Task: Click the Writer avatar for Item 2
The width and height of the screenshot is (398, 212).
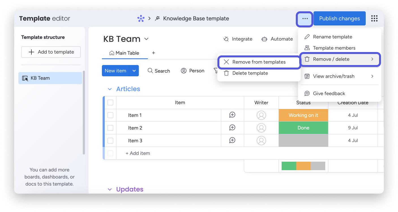Action: click(261, 128)
